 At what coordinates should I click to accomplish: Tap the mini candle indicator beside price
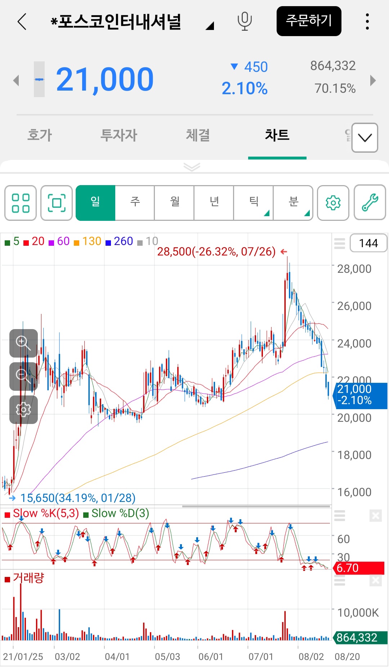coord(39,79)
